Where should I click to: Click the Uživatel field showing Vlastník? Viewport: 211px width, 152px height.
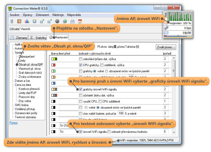(x=36, y=29)
